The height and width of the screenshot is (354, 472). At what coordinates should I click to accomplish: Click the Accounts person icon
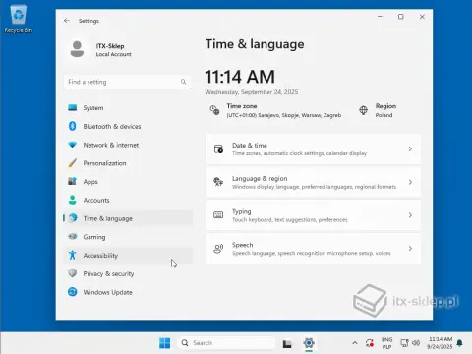click(72, 200)
